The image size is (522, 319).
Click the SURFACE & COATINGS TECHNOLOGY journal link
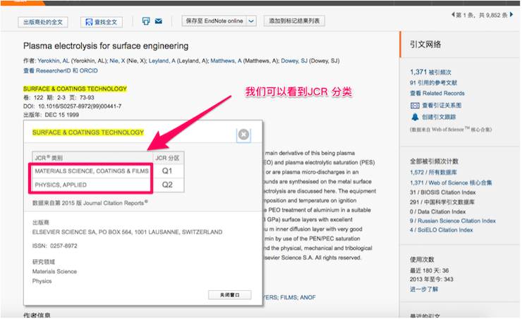[75, 89]
